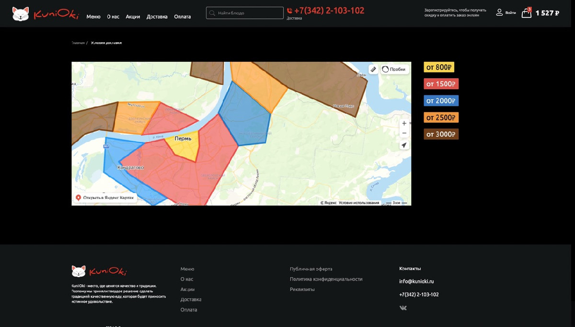Click the search magnifier icon
The image size is (575, 327).
point(212,13)
